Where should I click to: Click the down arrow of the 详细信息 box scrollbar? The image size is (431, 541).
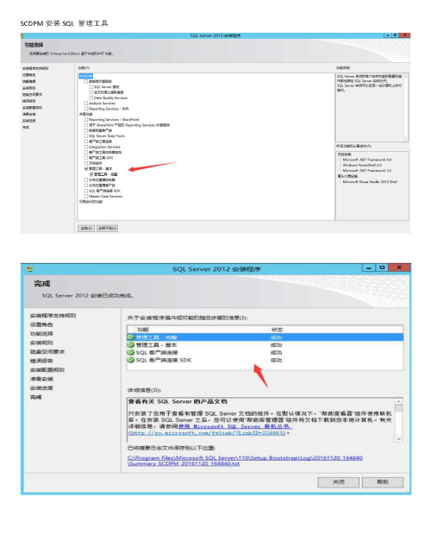pyautogui.click(x=398, y=439)
